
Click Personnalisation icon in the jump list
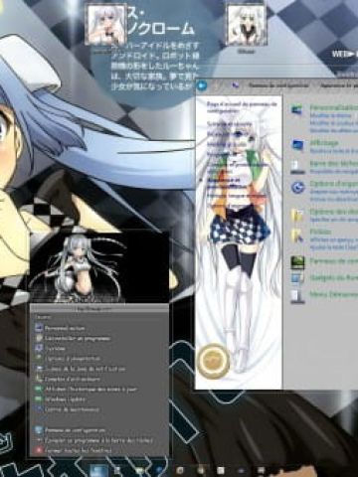(x=39, y=328)
